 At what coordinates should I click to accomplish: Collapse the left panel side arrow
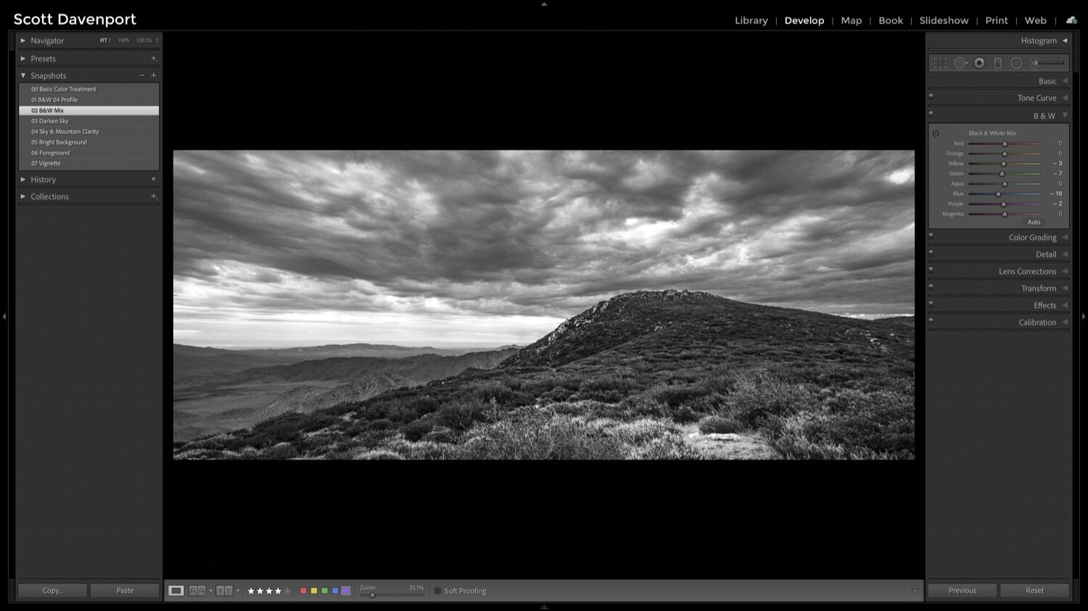4,316
